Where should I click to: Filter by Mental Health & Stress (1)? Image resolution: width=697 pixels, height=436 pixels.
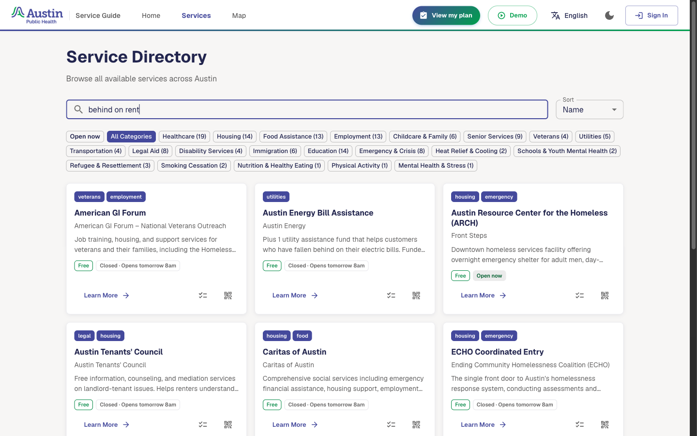[436, 166]
